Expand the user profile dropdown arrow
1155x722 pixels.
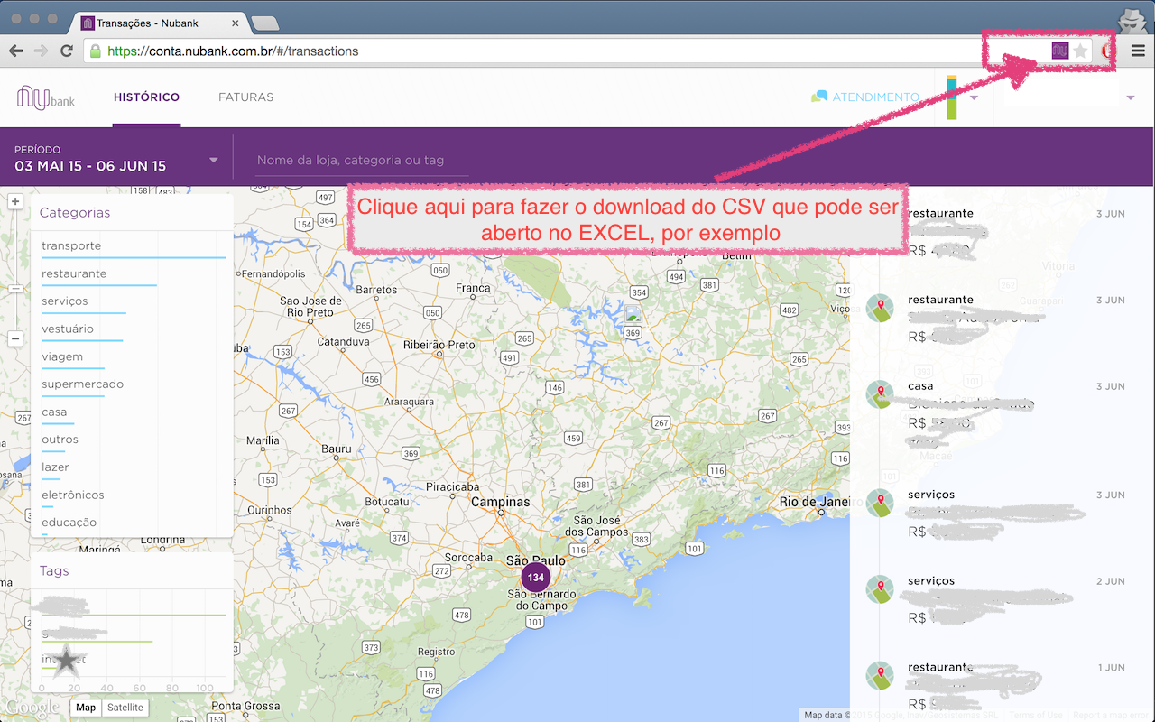[1131, 98]
